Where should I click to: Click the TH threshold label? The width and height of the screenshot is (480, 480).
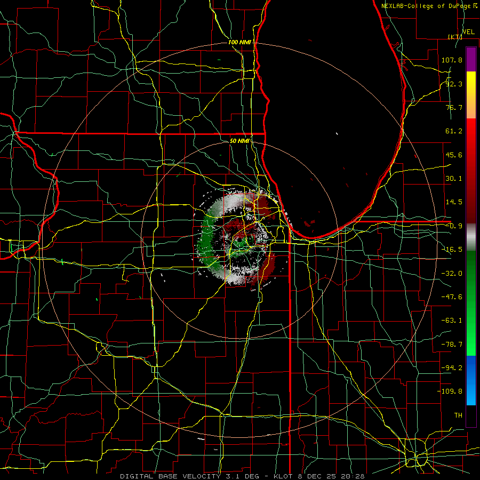click(x=458, y=415)
